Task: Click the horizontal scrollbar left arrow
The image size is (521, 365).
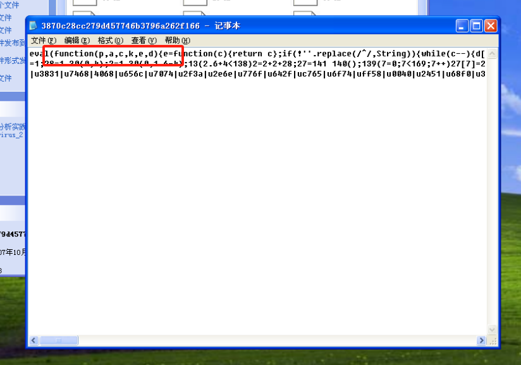Action: 34,340
